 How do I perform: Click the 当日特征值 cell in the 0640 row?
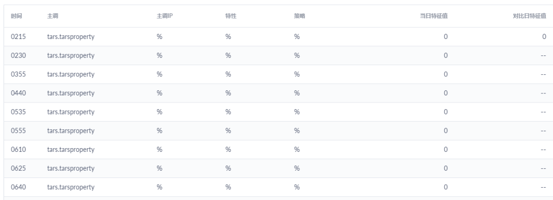coord(446,187)
